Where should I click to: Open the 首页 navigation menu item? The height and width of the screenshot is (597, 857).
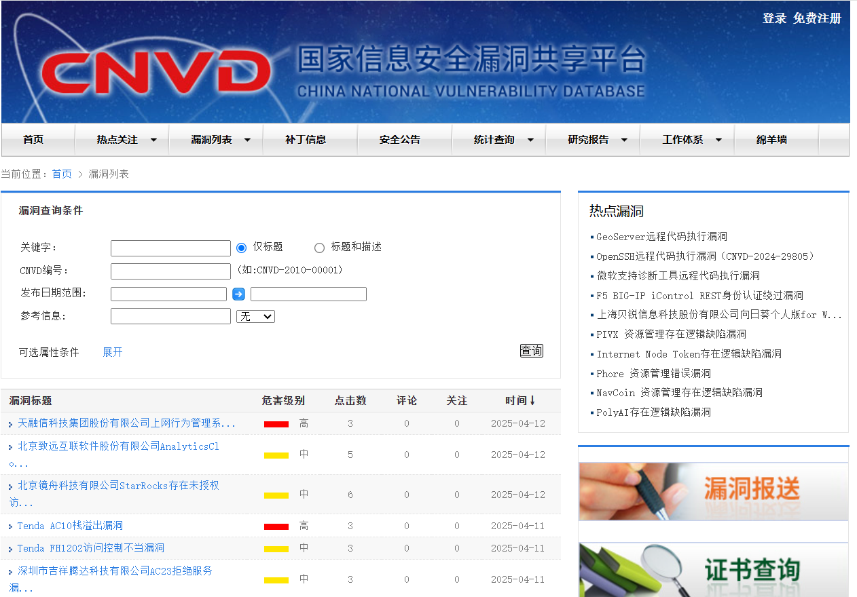[33, 140]
